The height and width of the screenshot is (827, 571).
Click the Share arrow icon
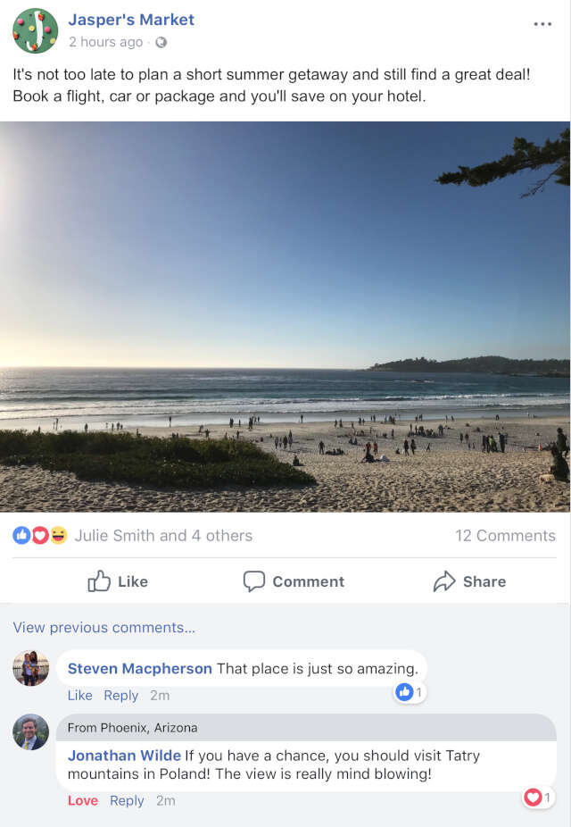(x=443, y=581)
